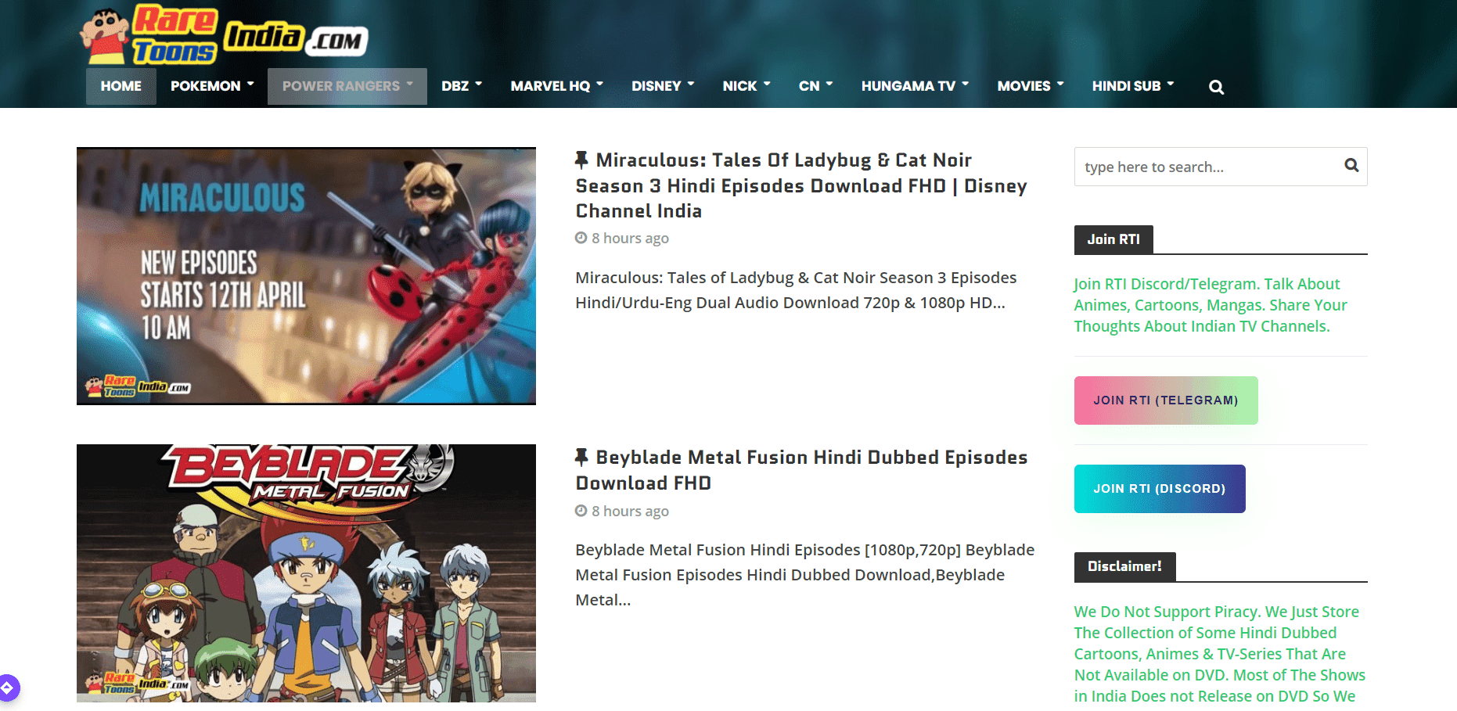The height and width of the screenshot is (711, 1457).
Task: Expand the POWER RANGERS dropdown menu
Action: coord(347,86)
